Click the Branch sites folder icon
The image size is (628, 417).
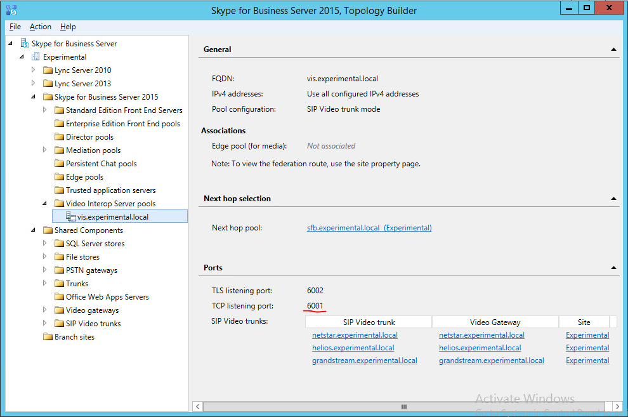click(x=48, y=337)
